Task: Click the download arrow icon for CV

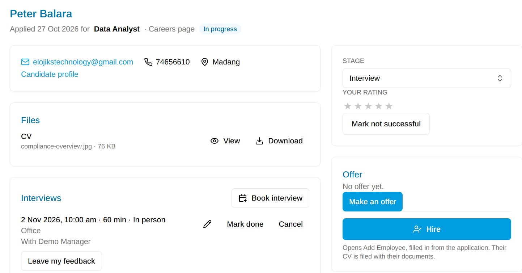Action: tap(259, 141)
